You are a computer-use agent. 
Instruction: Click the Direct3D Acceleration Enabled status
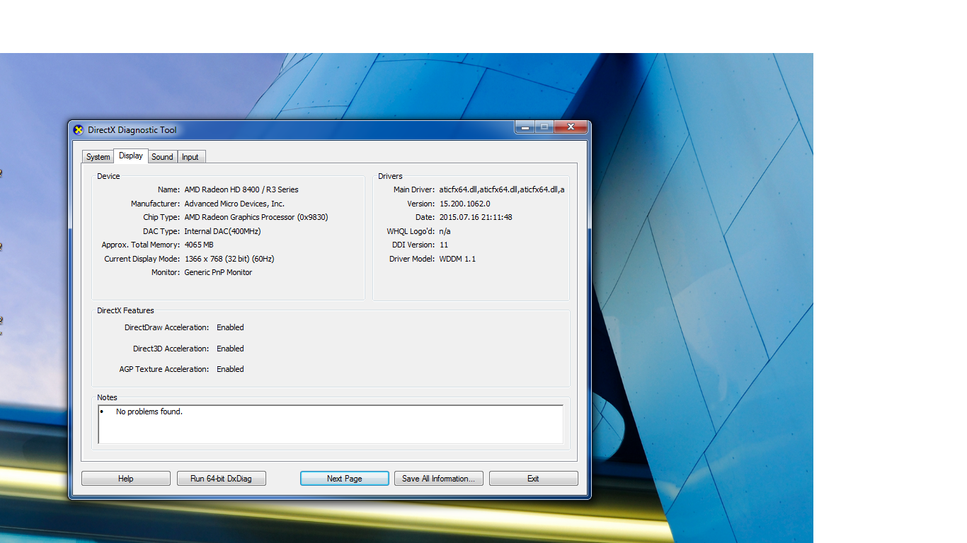pos(230,349)
